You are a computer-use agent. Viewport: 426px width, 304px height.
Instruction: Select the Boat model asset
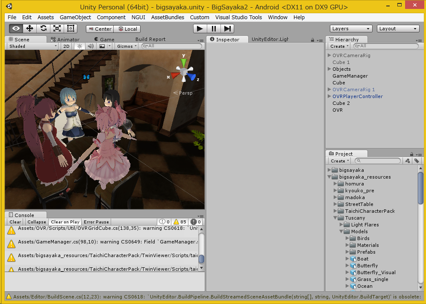(363, 259)
